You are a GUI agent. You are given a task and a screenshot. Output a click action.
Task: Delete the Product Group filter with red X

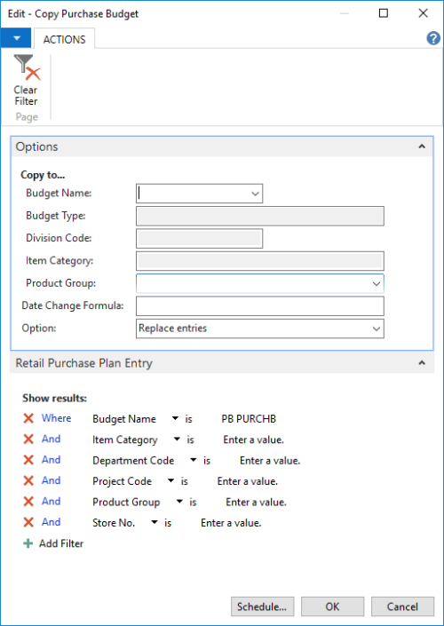point(28,502)
